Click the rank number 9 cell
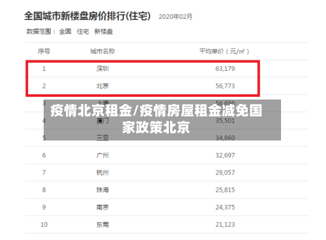Viewport: 326px width, 240px height. pyautogui.click(x=44, y=207)
